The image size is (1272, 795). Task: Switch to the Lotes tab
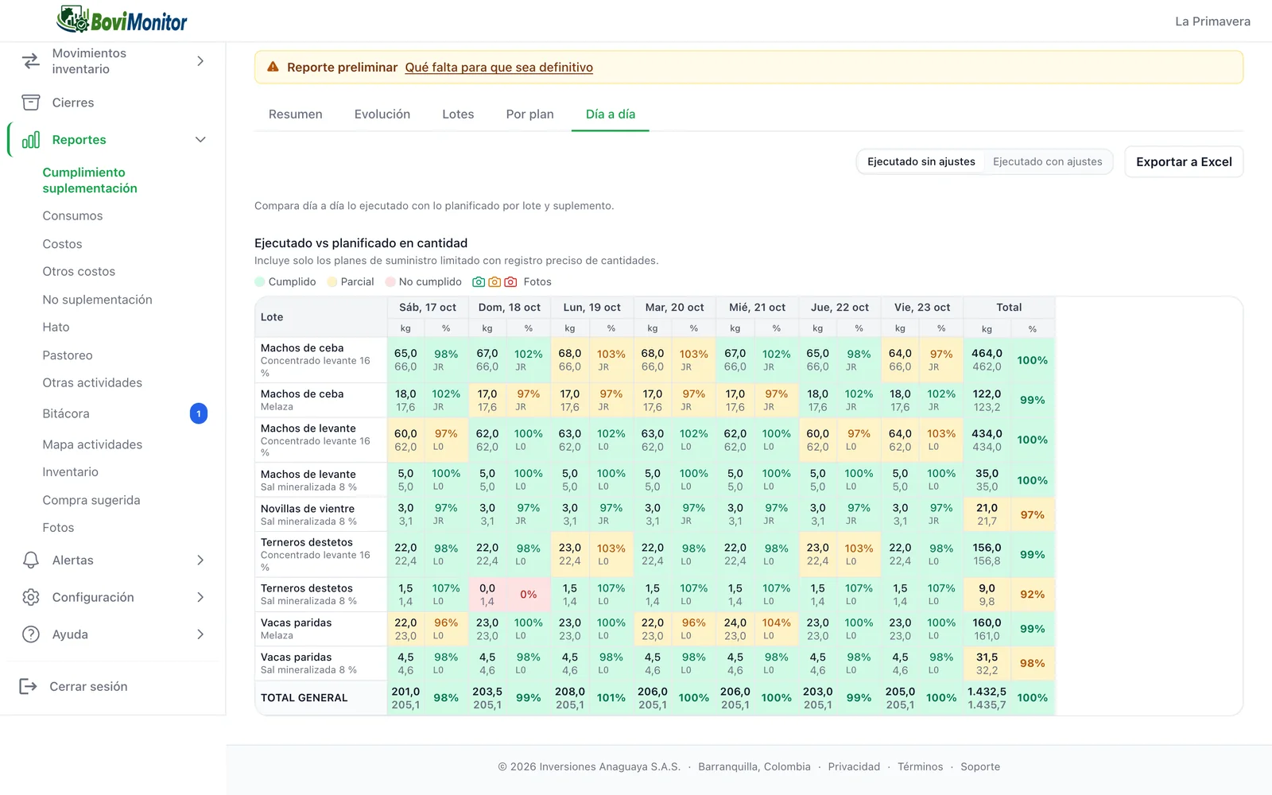[x=458, y=114]
